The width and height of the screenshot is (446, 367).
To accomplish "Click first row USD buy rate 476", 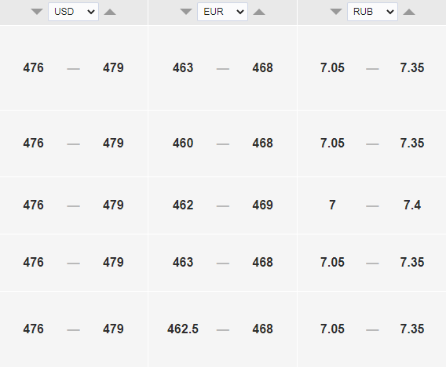I will coord(33,68).
